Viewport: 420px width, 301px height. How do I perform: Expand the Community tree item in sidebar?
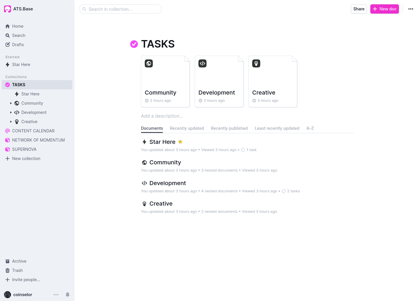(x=11, y=103)
